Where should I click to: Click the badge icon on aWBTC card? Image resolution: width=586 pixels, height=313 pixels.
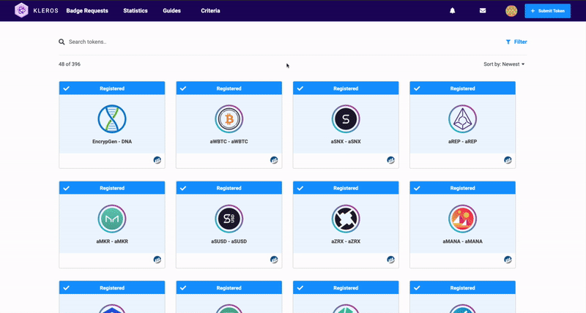coord(274,160)
